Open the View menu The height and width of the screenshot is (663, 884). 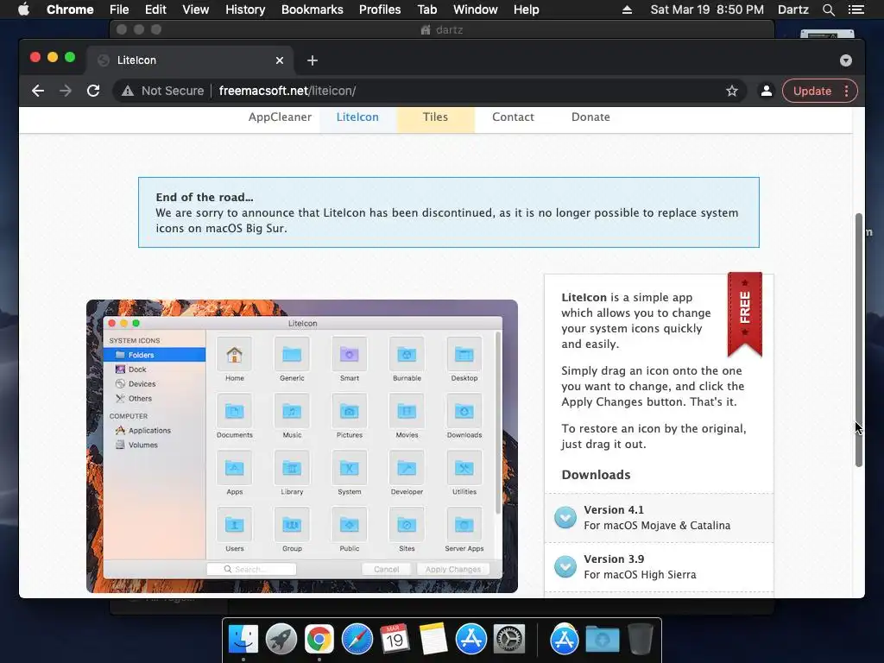(196, 9)
